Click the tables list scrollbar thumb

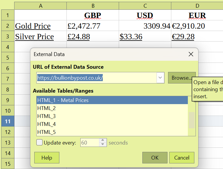tap(192, 120)
